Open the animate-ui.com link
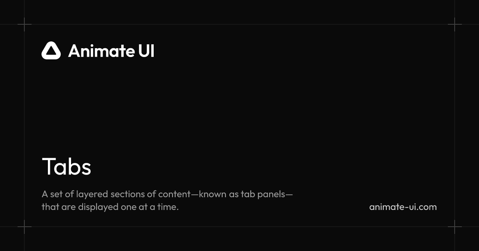479x251 pixels. [x=403, y=207]
